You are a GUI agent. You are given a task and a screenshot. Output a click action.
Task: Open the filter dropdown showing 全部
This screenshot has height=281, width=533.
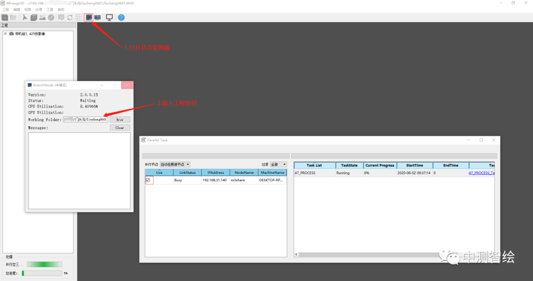(x=278, y=164)
